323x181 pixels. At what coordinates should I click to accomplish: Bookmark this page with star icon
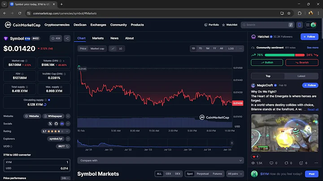[289, 13]
